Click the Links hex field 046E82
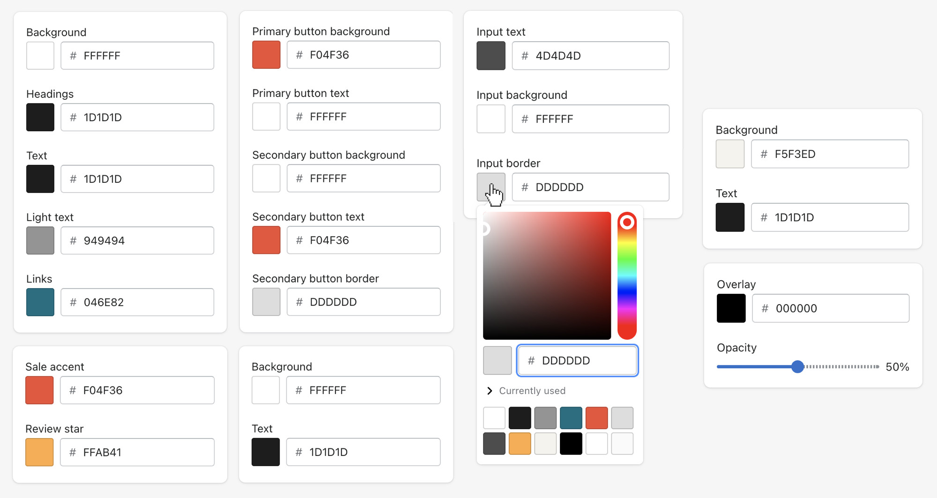Screen dimensions: 937x498 [x=137, y=302]
